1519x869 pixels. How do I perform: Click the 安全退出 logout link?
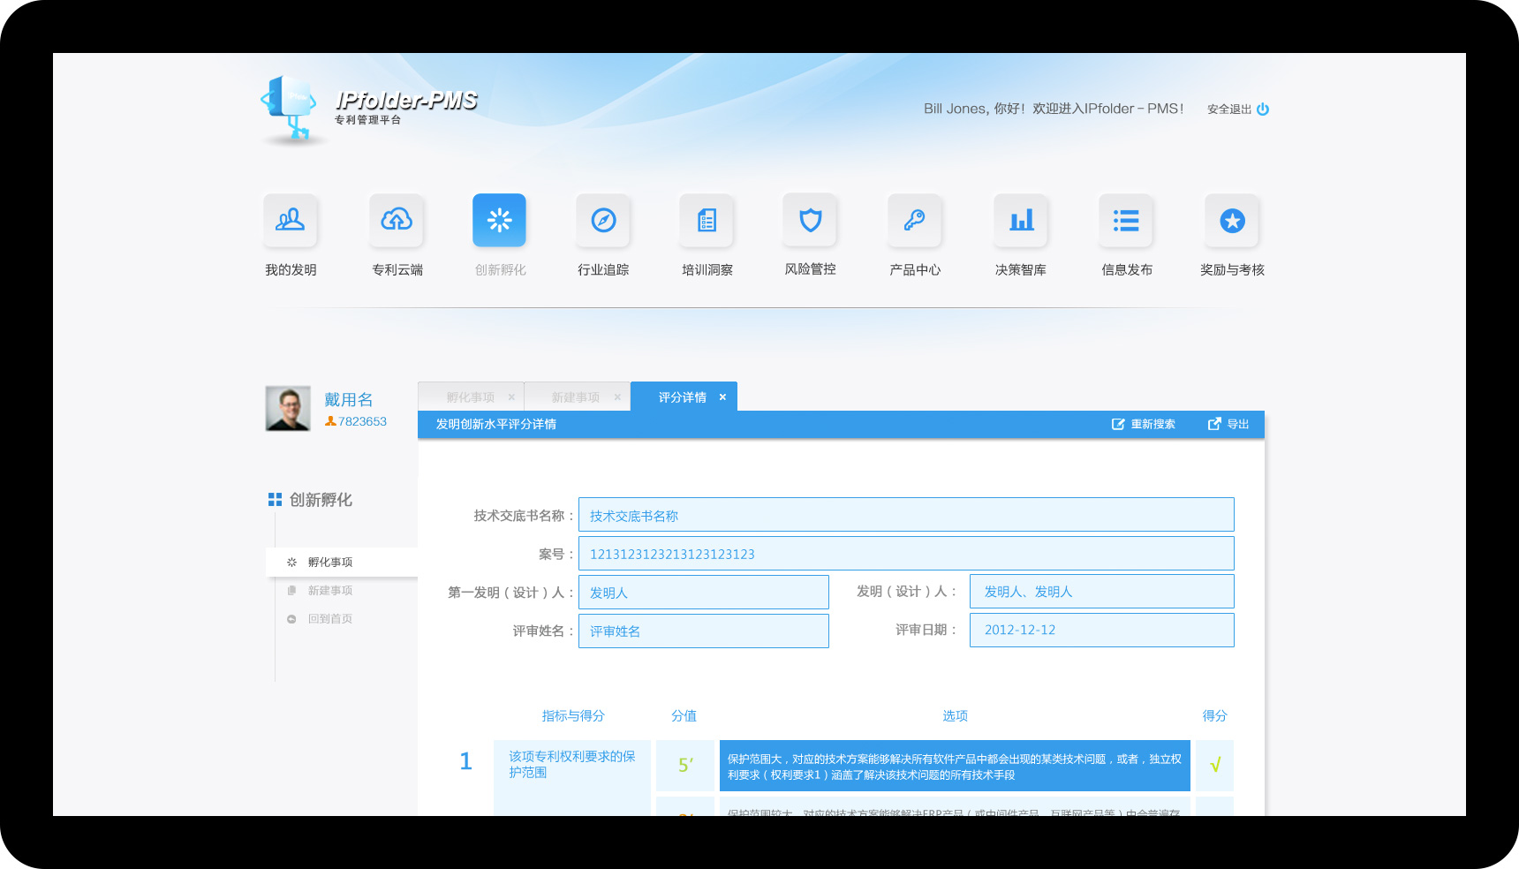tap(1229, 110)
